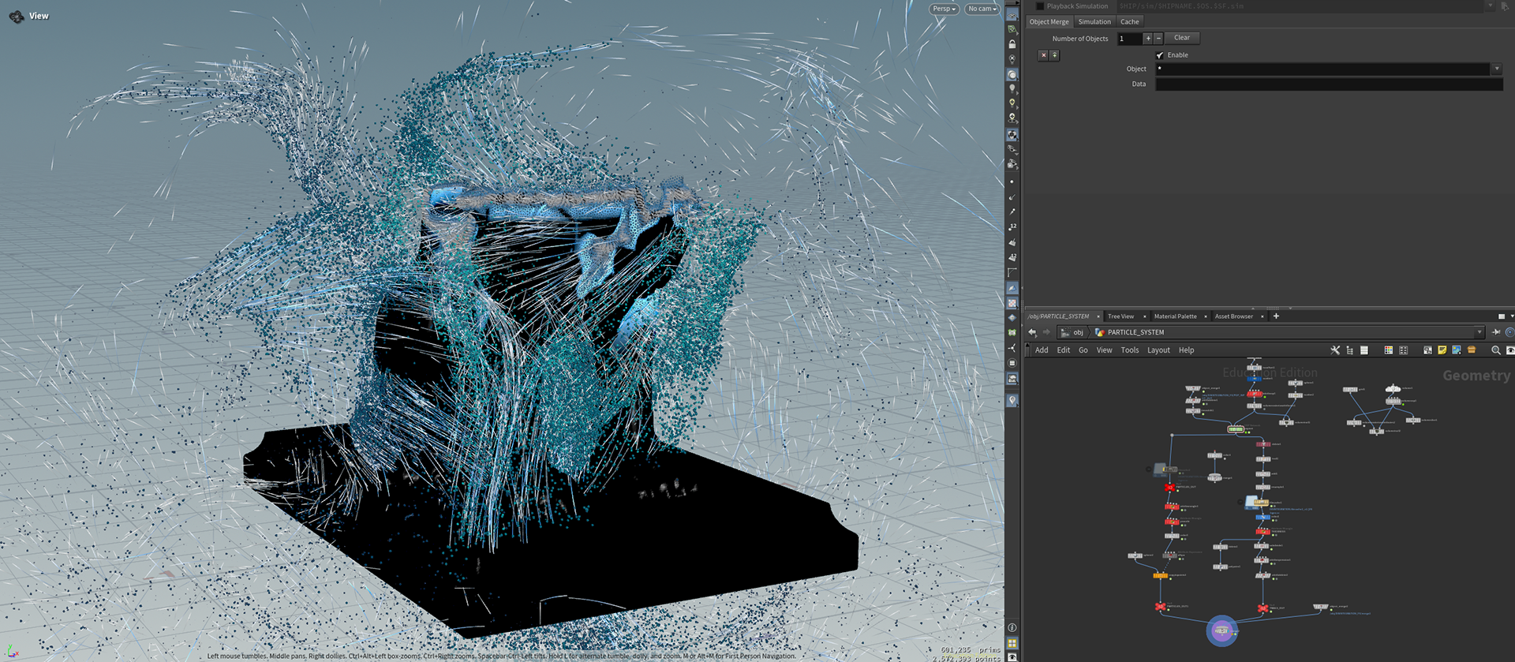Click the Object path input field
This screenshot has height=662, width=1515.
(x=1322, y=69)
